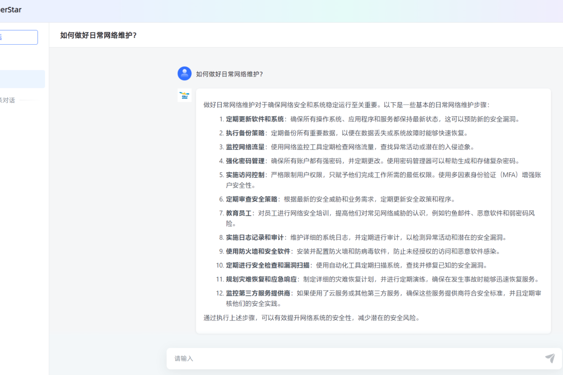Click the 实施访问控制 list item

pos(380,180)
